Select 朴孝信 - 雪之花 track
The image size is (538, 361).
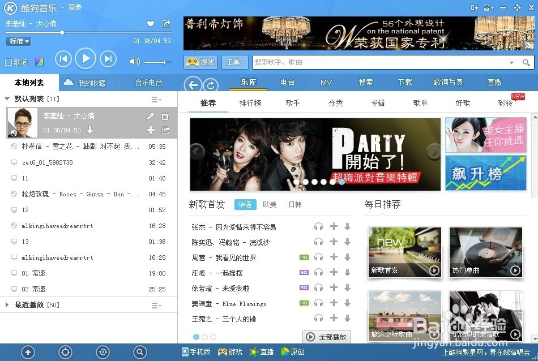(x=89, y=147)
